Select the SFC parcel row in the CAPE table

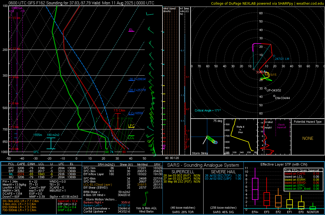(x=42, y=168)
